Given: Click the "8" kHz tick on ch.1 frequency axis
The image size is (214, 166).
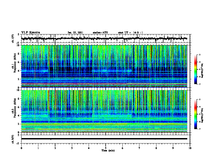Looking at the screenshot, I should point(19,54).
